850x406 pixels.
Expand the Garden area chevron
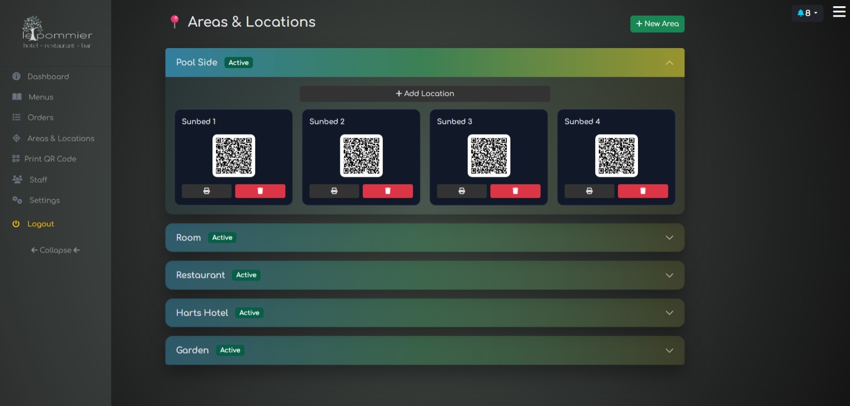669,350
